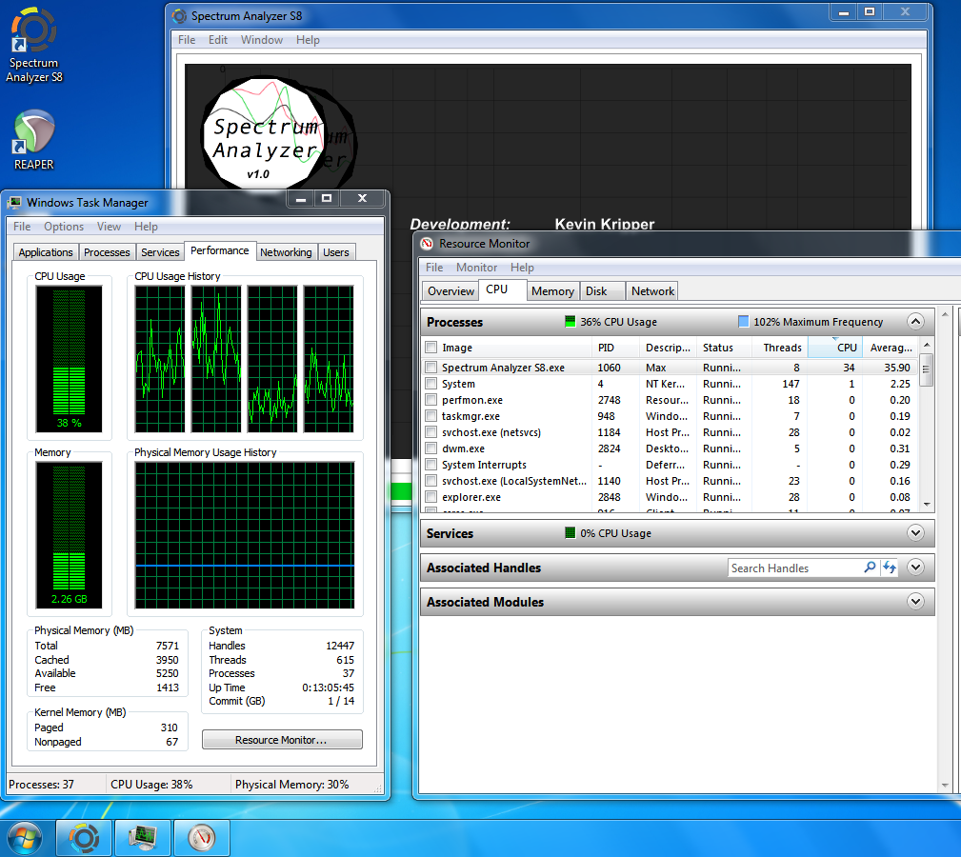
Task: Sort processes by Average CPU column
Action: click(x=891, y=348)
